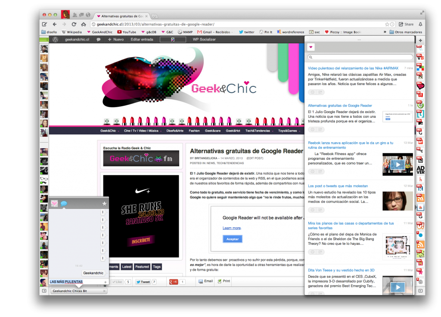Toggle green online status selector
Viewport: 441px width, 317px height.
point(44,40)
